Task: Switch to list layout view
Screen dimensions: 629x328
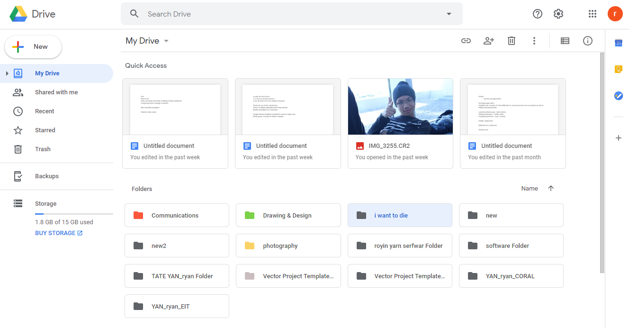Action: (565, 41)
